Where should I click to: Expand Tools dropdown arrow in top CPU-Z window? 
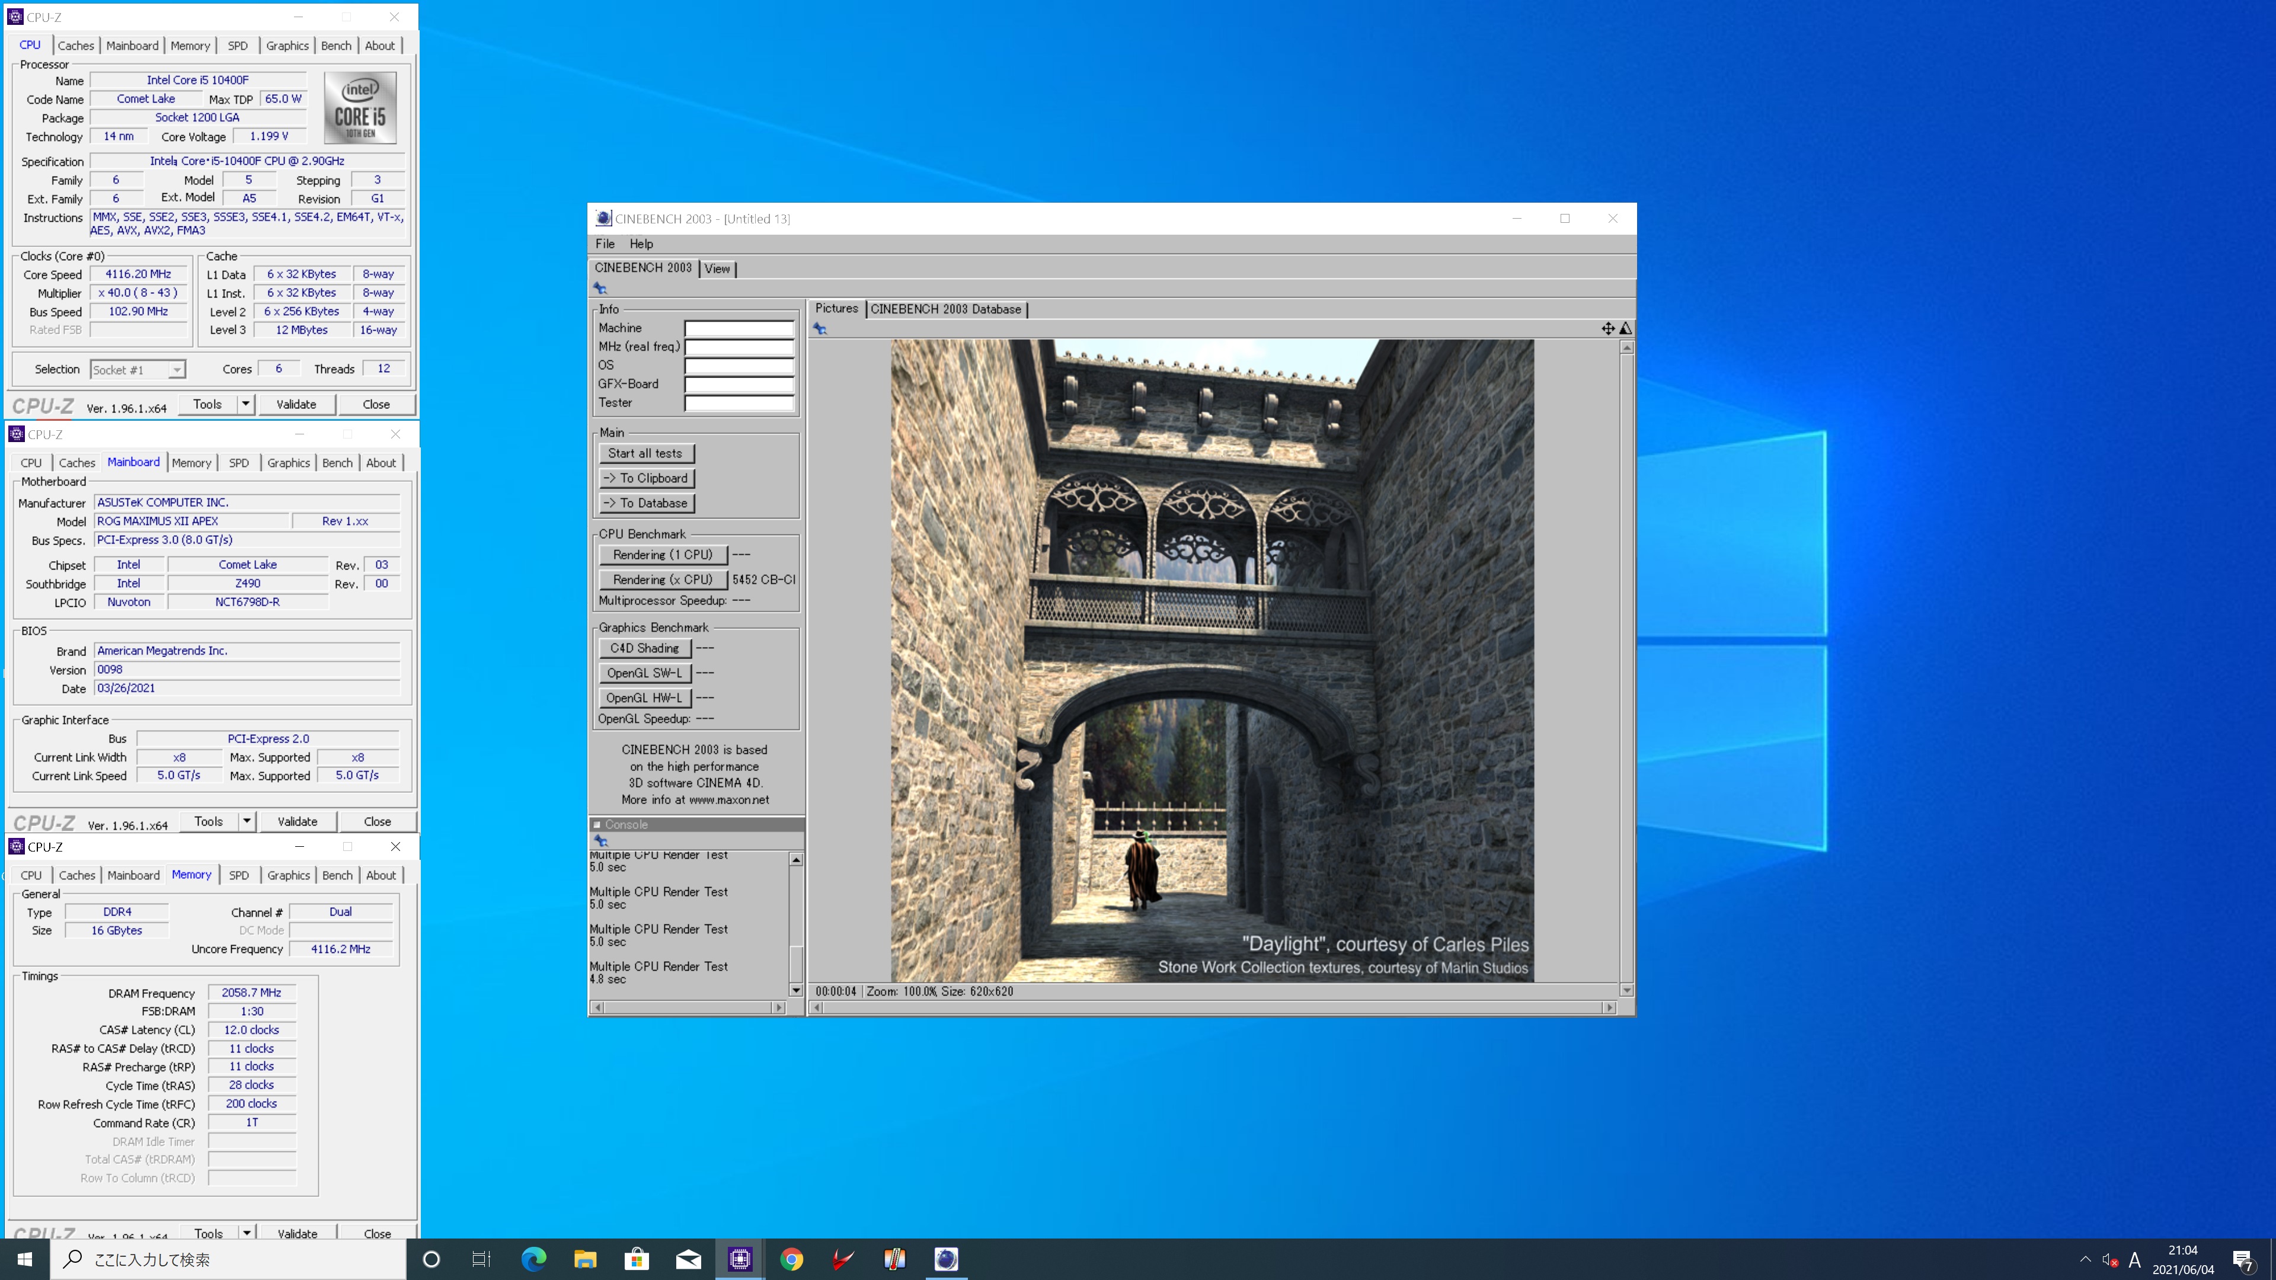(x=245, y=405)
